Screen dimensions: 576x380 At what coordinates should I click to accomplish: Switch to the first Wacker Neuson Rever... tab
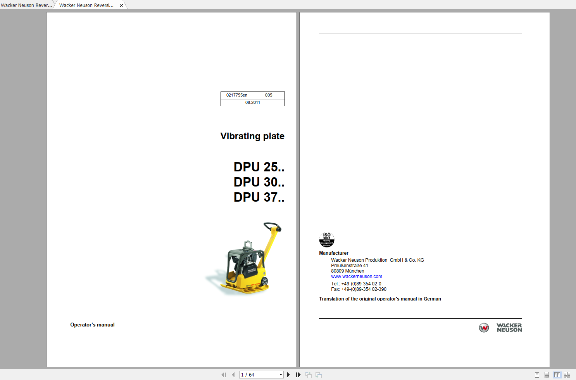[26, 5]
